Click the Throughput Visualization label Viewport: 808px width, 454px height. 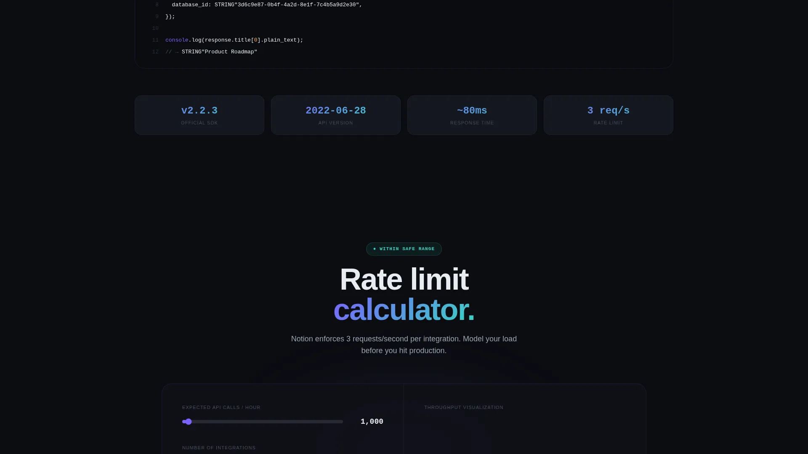coord(464,407)
